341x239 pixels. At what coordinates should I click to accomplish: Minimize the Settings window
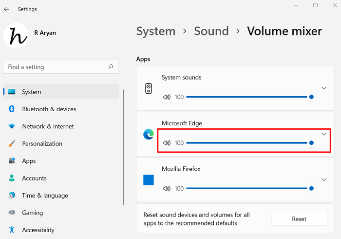pyautogui.click(x=296, y=5)
